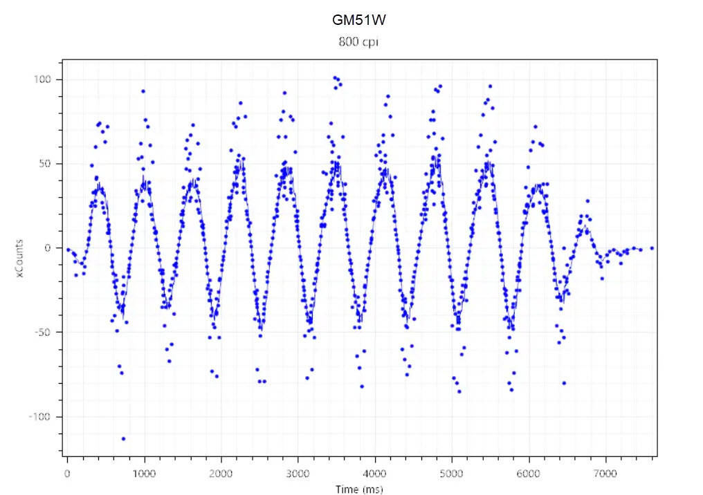Select the final data point at far right
This screenshot has width=703, height=495.
coord(652,248)
